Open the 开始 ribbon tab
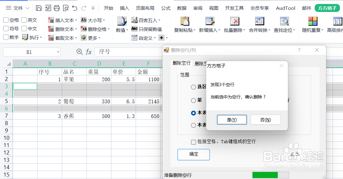Screen dimensions: 343x179 tap(109, 8)
